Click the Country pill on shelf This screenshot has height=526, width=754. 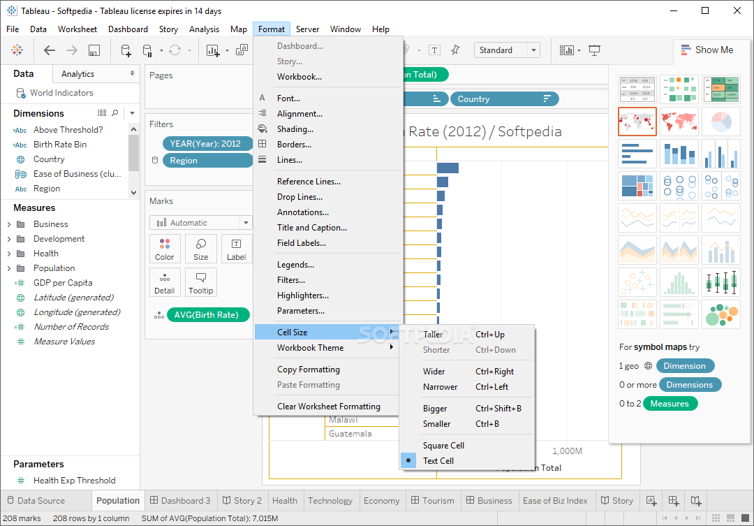tap(505, 98)
